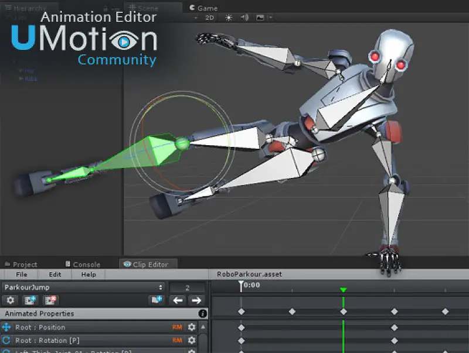
Task: Click the green knee joint sphere
Action: [x=182, y=143]
